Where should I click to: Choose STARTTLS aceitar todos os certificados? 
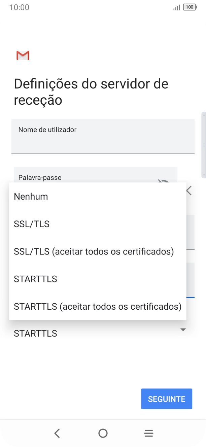97,306
